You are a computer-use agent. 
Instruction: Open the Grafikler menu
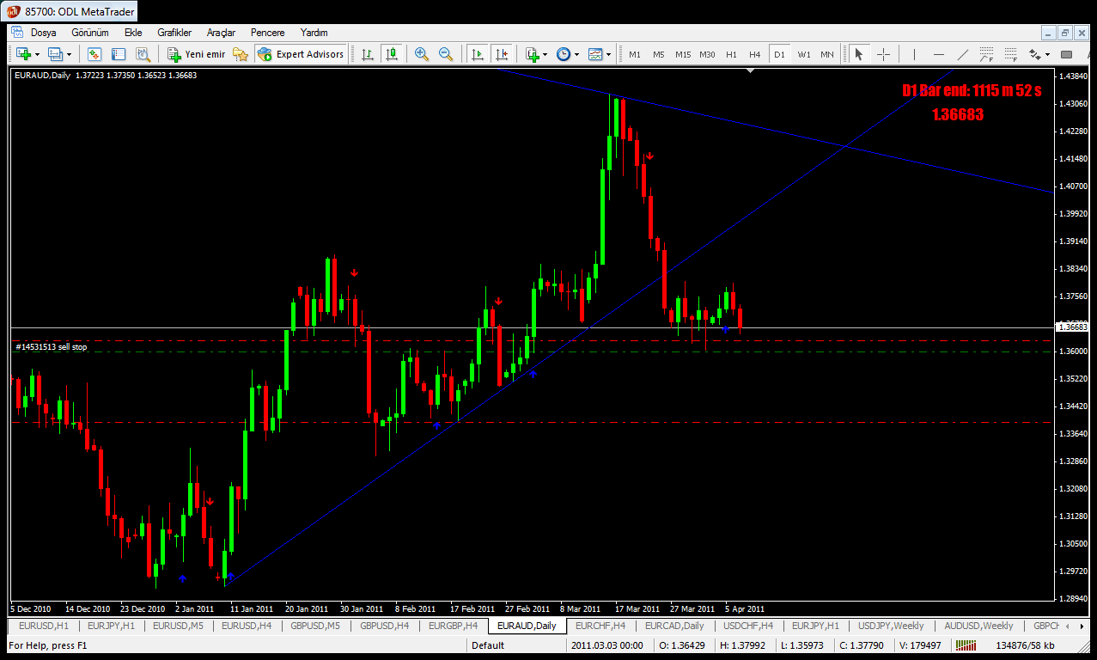pos(174,33)
